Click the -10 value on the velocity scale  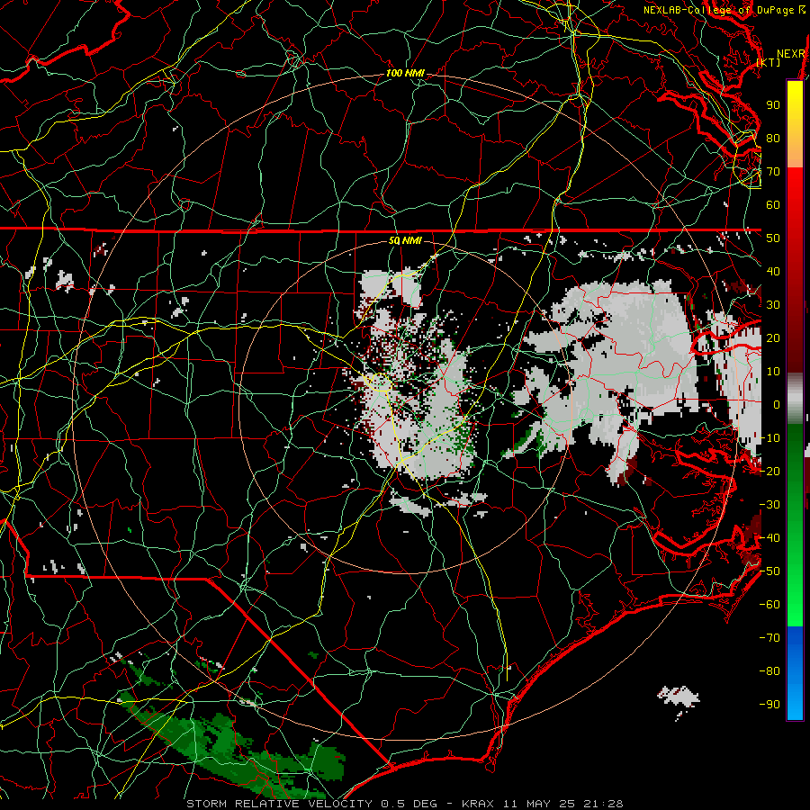pyautogui.click(x=769, y=438)
